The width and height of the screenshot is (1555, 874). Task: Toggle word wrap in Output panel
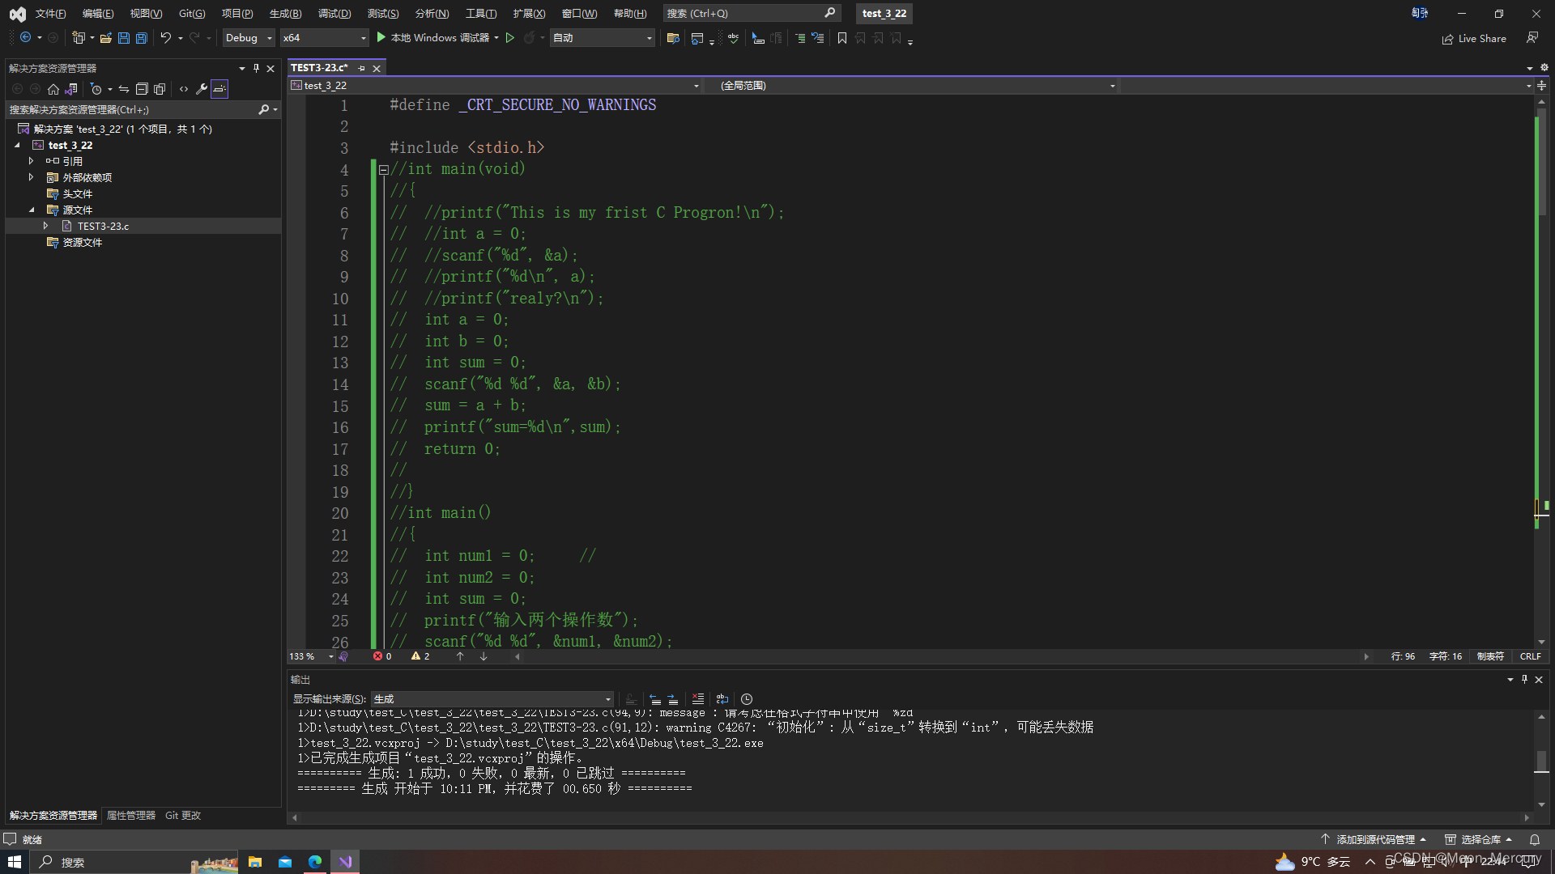click(x=722, y=699)
